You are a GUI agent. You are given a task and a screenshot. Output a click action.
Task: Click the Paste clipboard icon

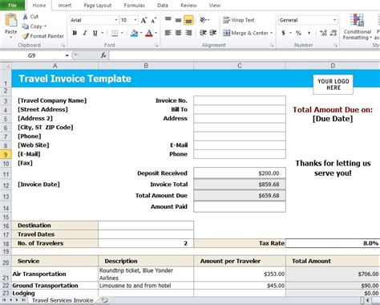[11, 20]
